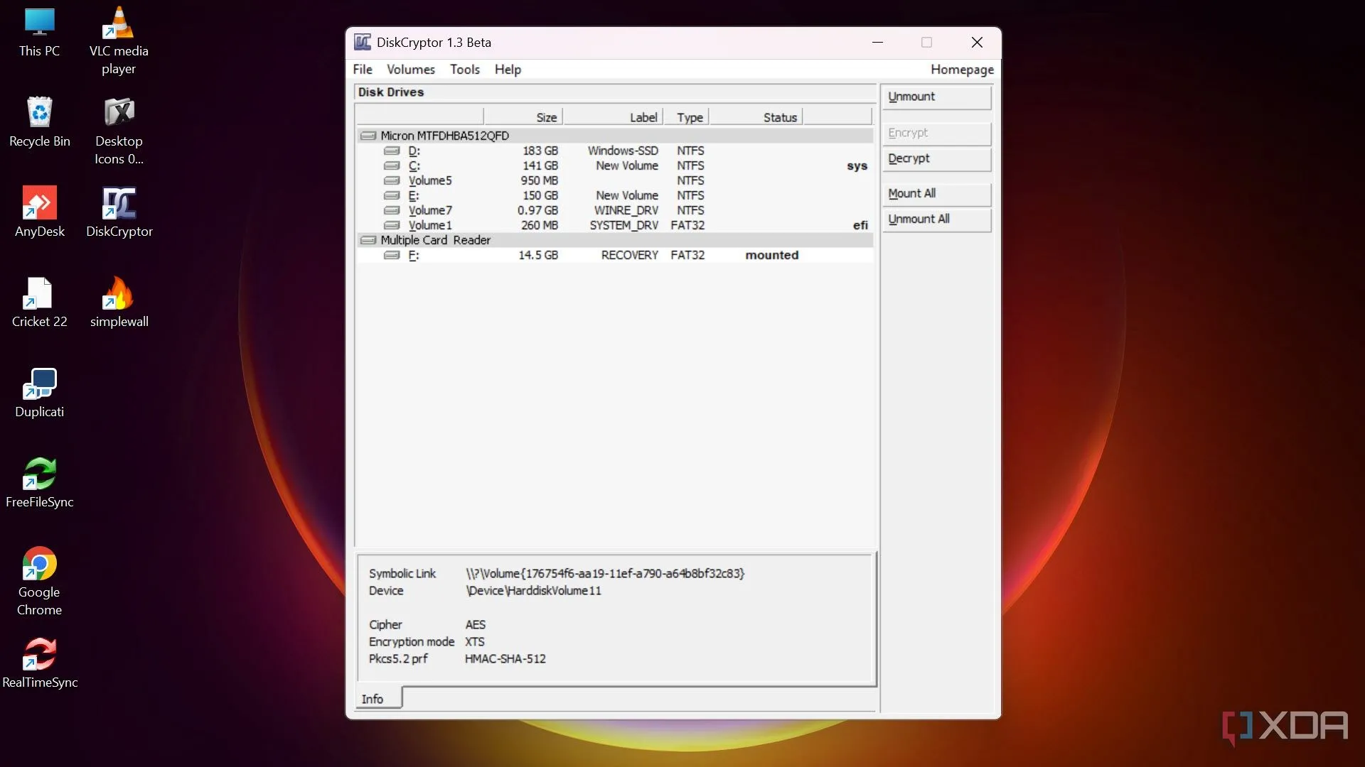Click the Decrypt button

point(936,158)
